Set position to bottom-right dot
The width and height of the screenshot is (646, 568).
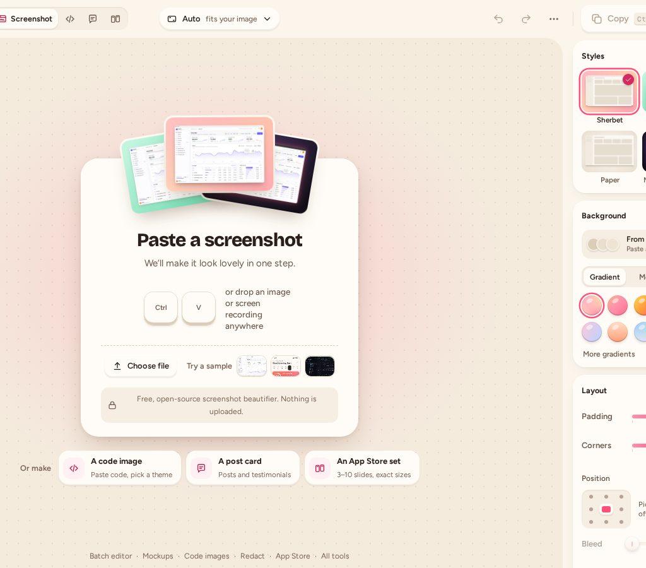621,522
